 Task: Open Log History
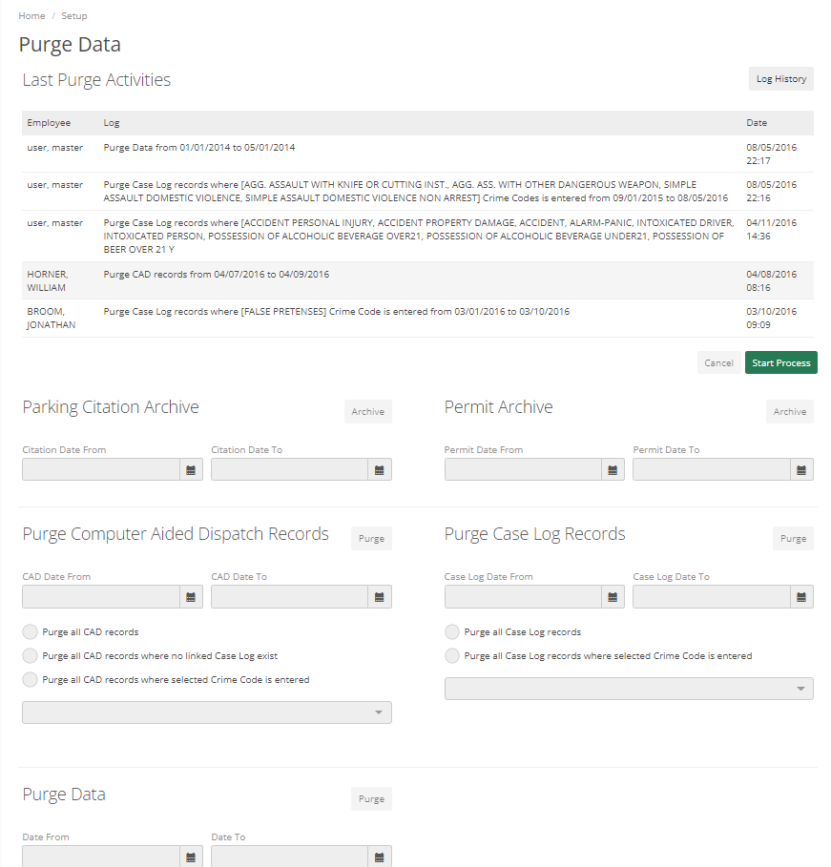point(781,78)
